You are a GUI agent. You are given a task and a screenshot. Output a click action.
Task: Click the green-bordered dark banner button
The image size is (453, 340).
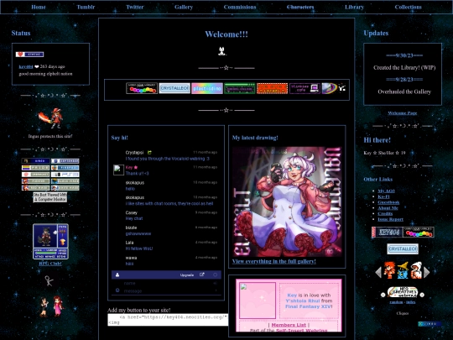pyautogui.click(x=240, y=88)
